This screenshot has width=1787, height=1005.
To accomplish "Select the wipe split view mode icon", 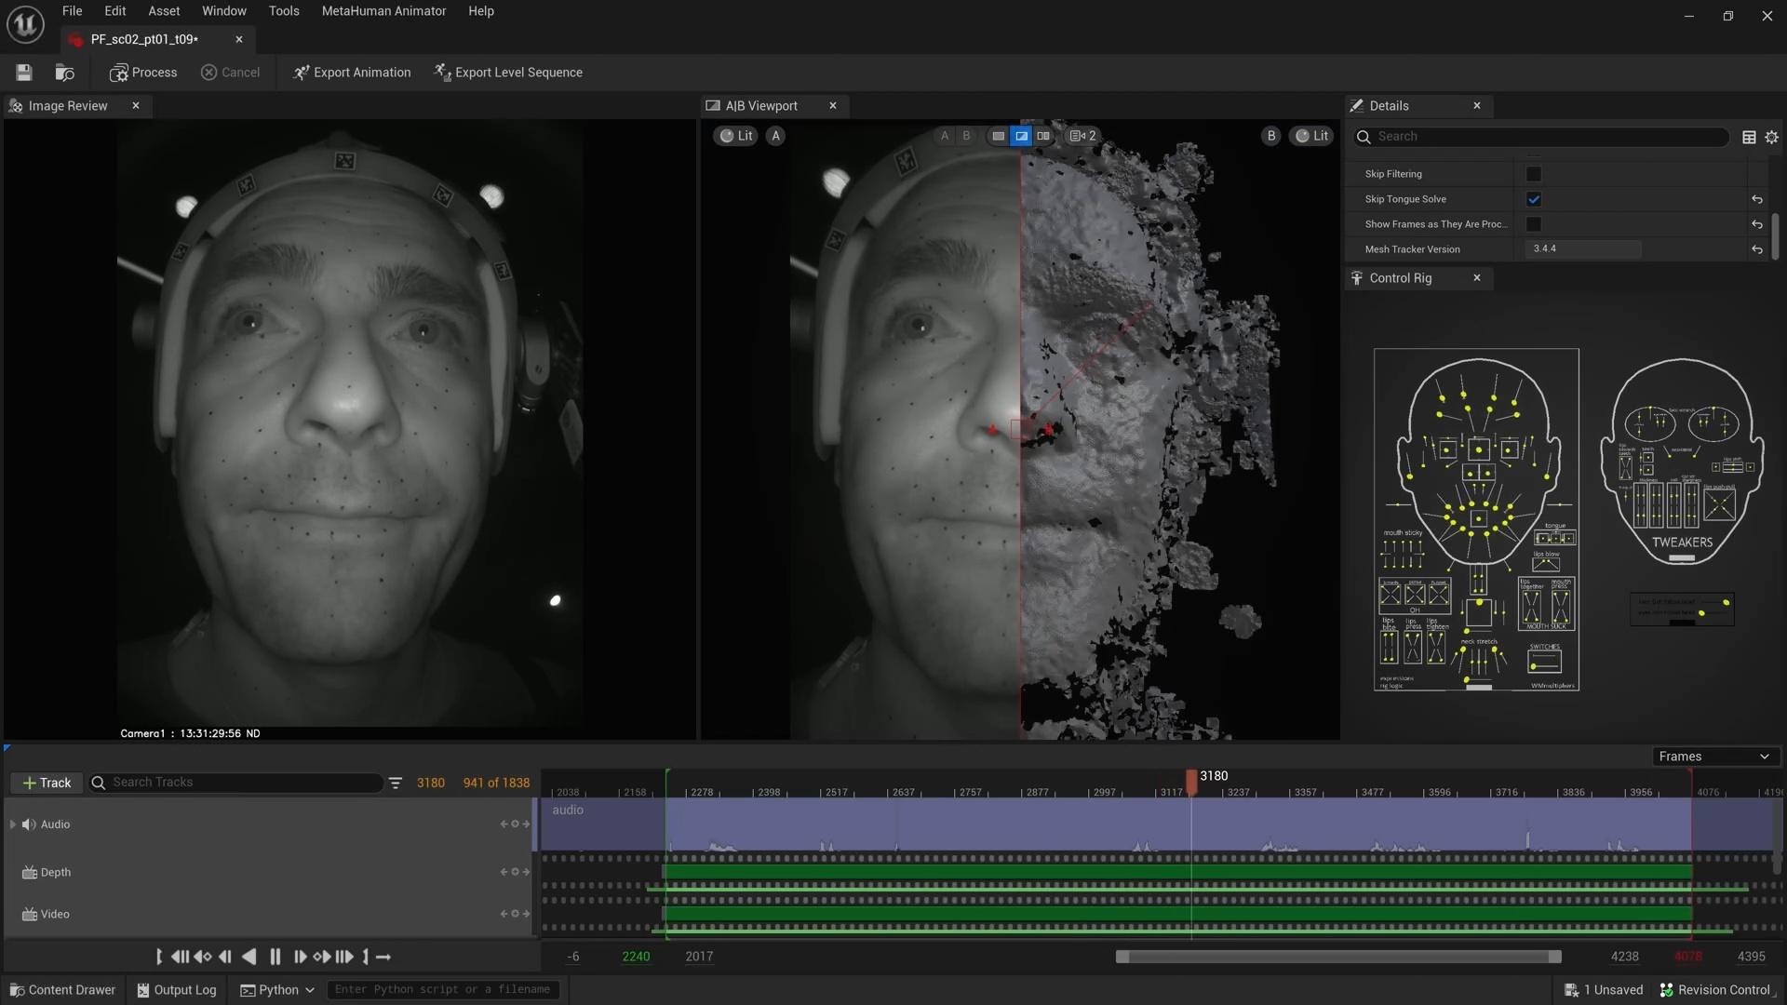I will point(1021,136).
